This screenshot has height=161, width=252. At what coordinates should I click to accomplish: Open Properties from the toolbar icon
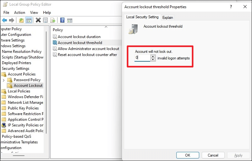(46, 20)
